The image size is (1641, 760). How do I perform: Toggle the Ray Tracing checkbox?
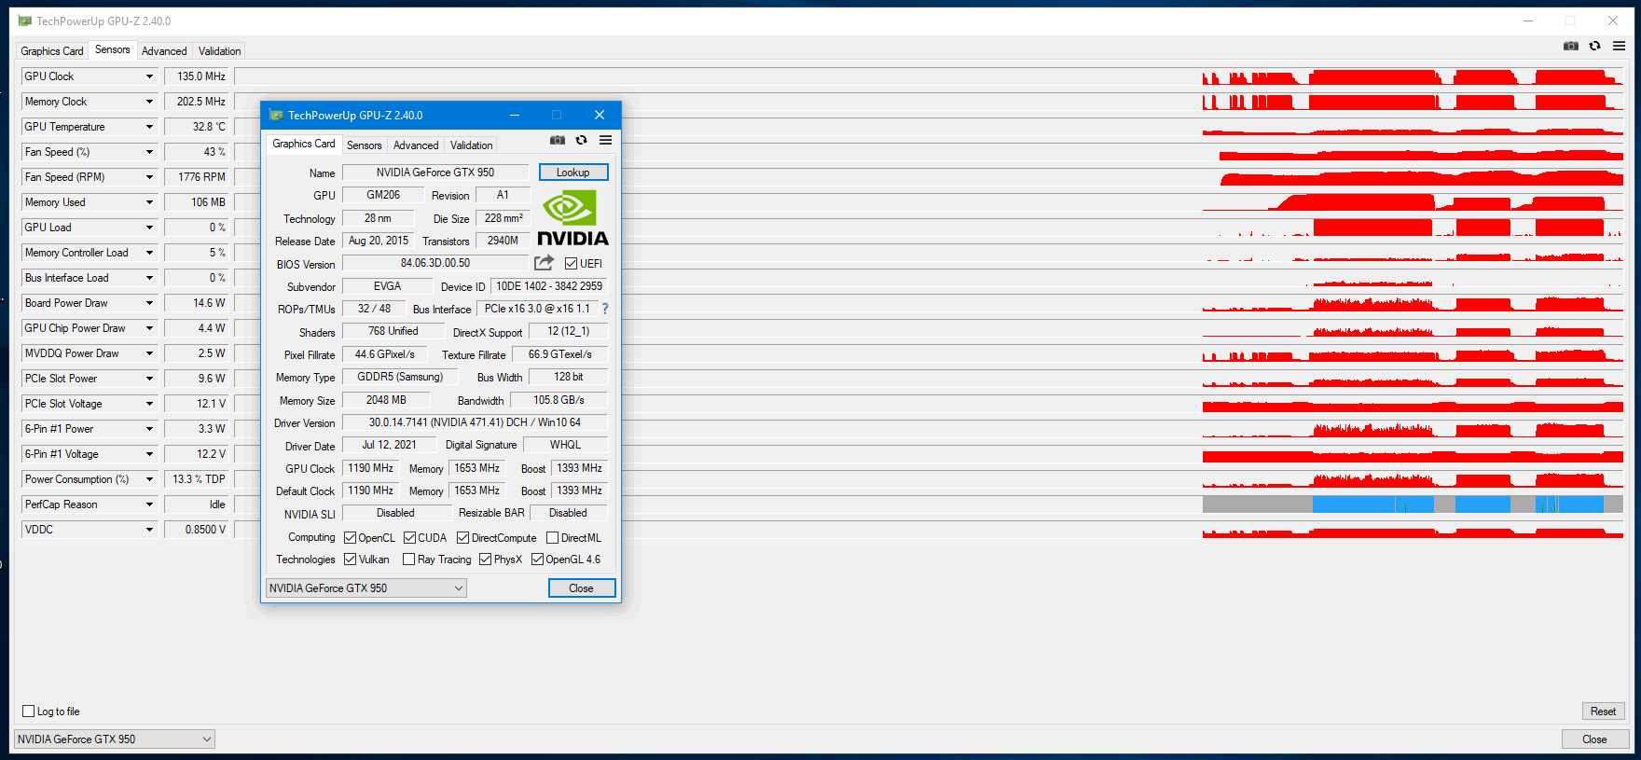tap(408, 560)
